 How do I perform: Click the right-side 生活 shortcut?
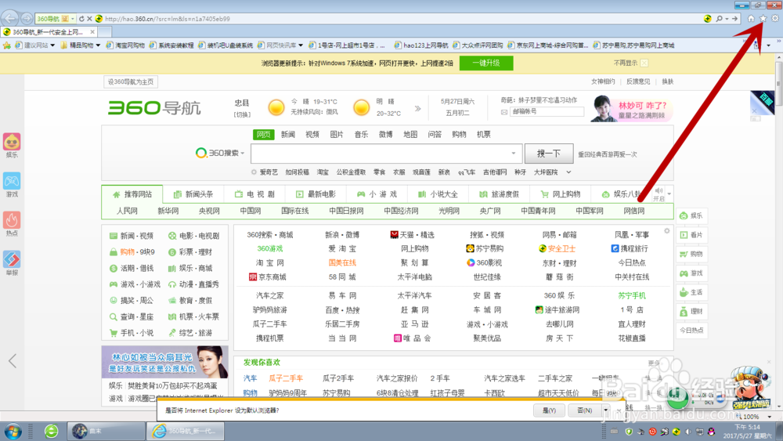691,292
